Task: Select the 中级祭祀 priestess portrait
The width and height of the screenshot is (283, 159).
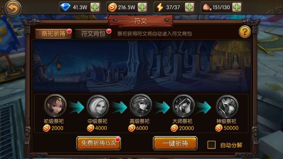Action: pyautogui.click(x=98, y=106)
